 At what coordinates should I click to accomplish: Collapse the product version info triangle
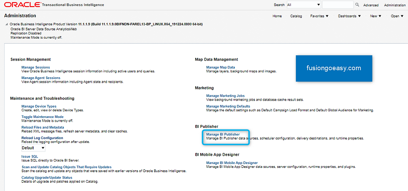pos(7,24)
